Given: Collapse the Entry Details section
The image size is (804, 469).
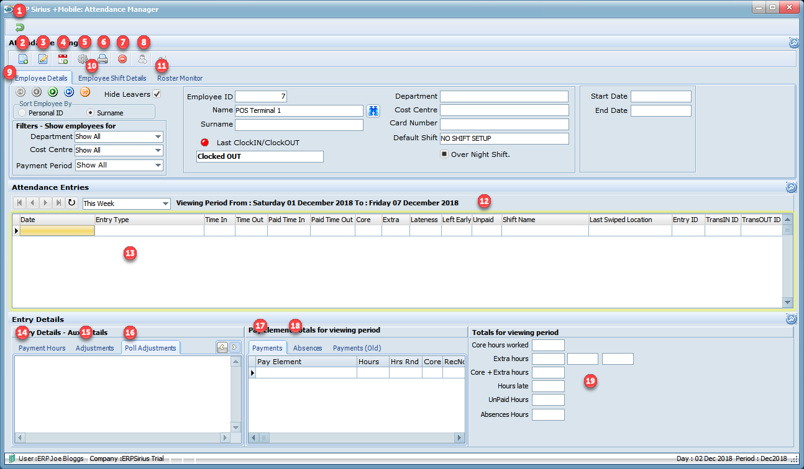Looking at the screenshot, I should [792, 319].
